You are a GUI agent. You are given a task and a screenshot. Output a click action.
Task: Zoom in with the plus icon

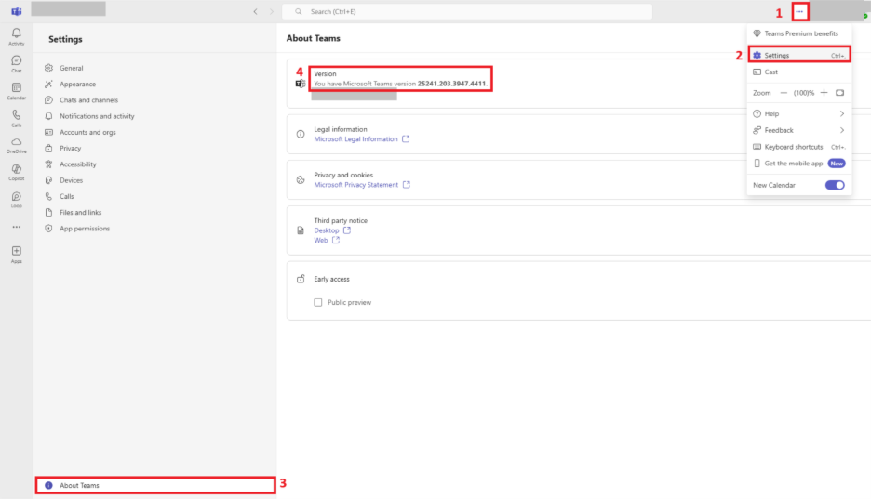[824, 93]
